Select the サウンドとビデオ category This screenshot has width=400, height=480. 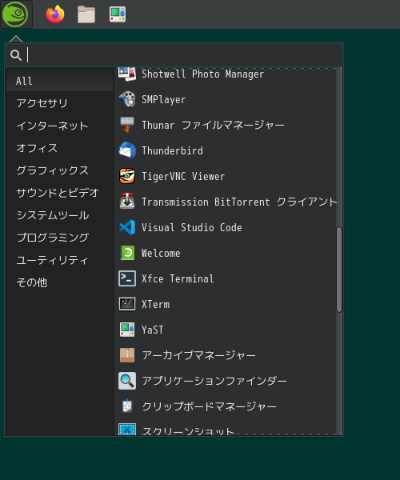(x=59, y=193)
